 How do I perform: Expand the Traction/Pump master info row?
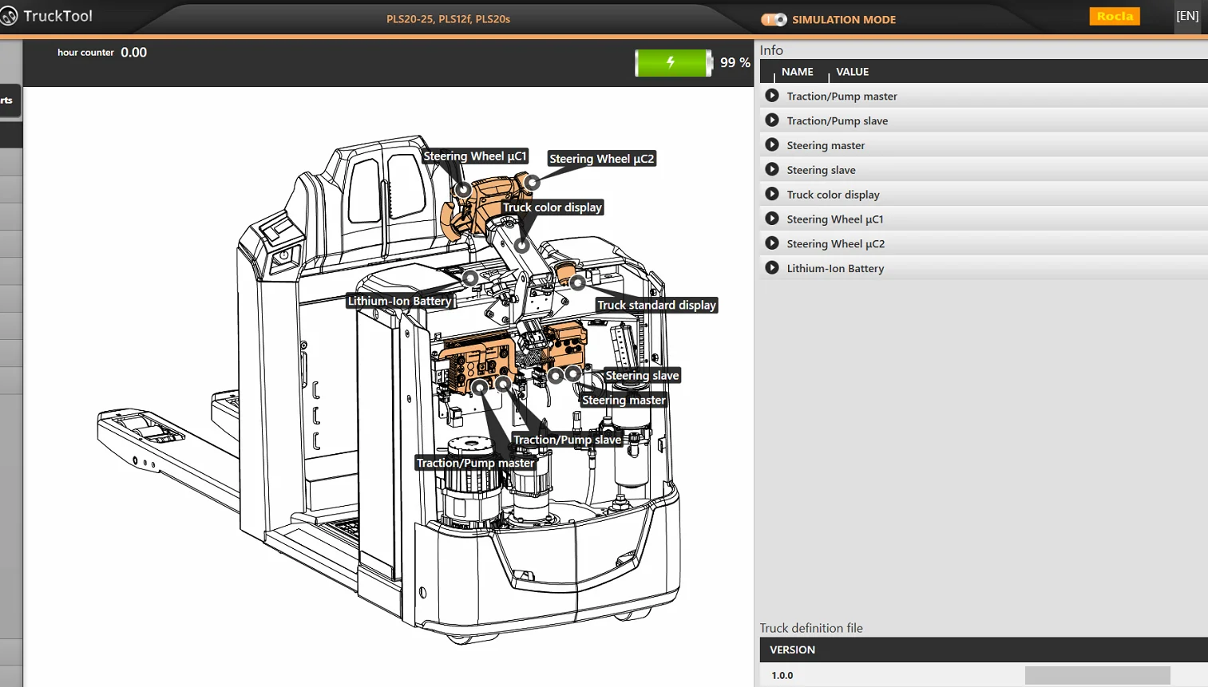point(772,95)
